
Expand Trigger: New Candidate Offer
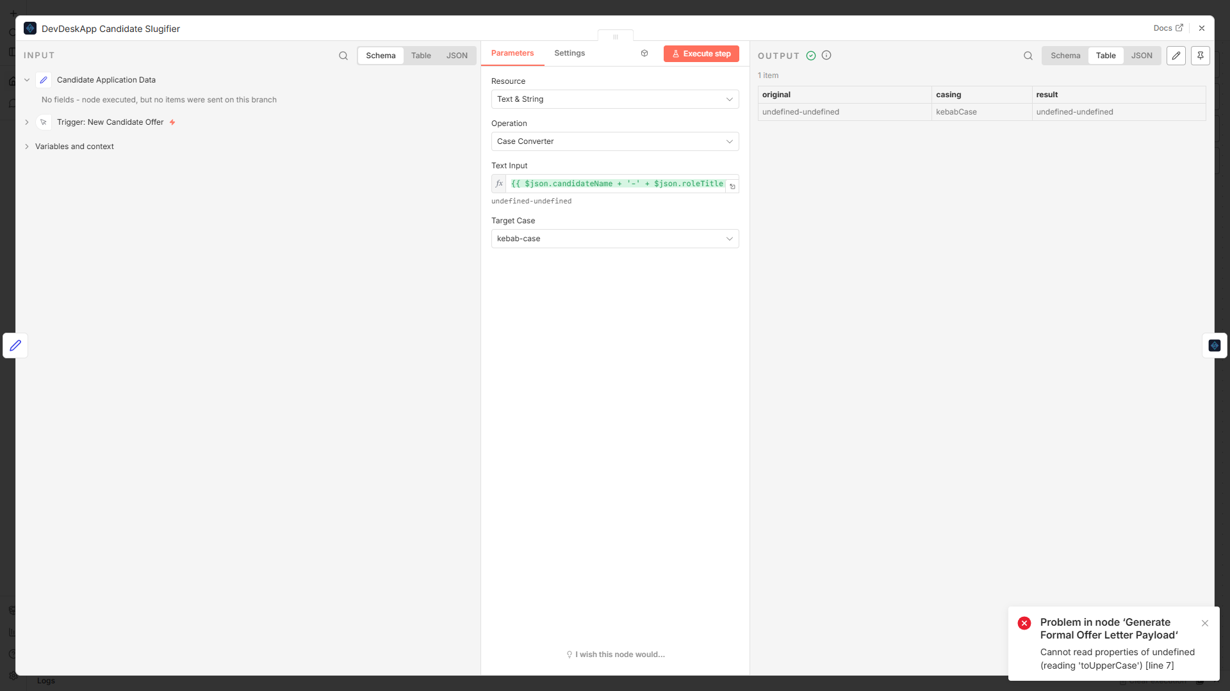pos(27,122)
